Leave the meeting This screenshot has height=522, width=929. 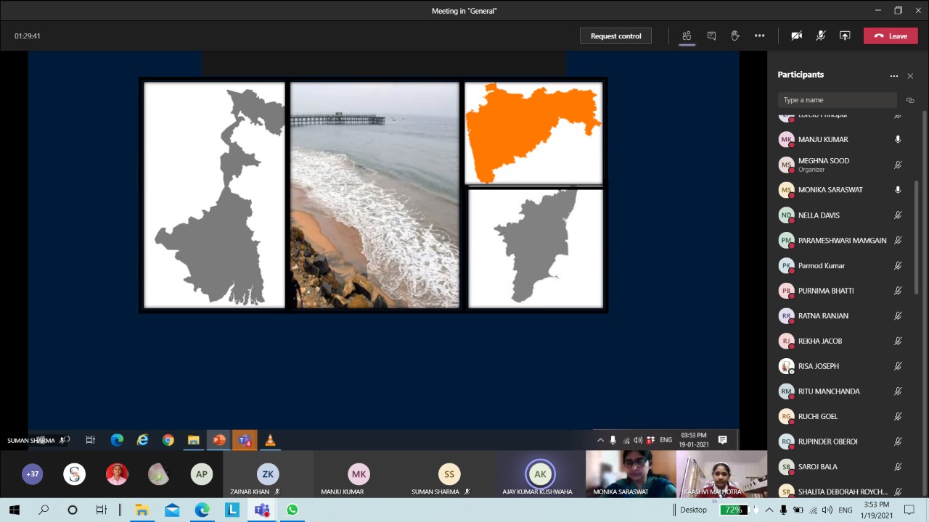[x=891, y=36]
